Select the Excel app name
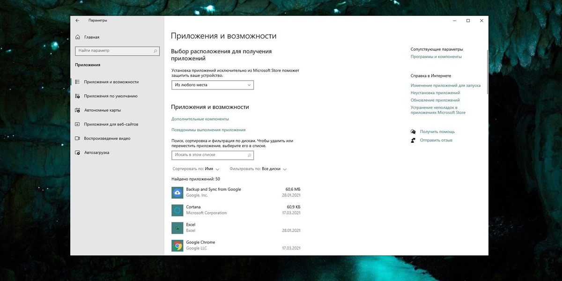Screen dimensions: 562x281 191,225
